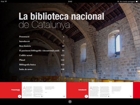Open the Introducció table of contents entry
This screenshot has width=140, height=105.
pyautogui.click(x=42, y=41)
